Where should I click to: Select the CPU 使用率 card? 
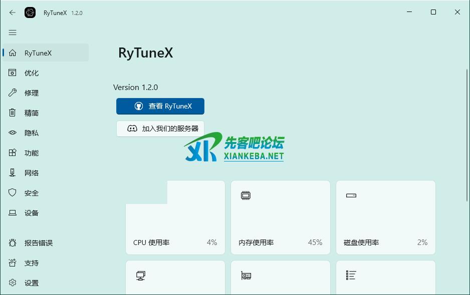click(175, 218)
